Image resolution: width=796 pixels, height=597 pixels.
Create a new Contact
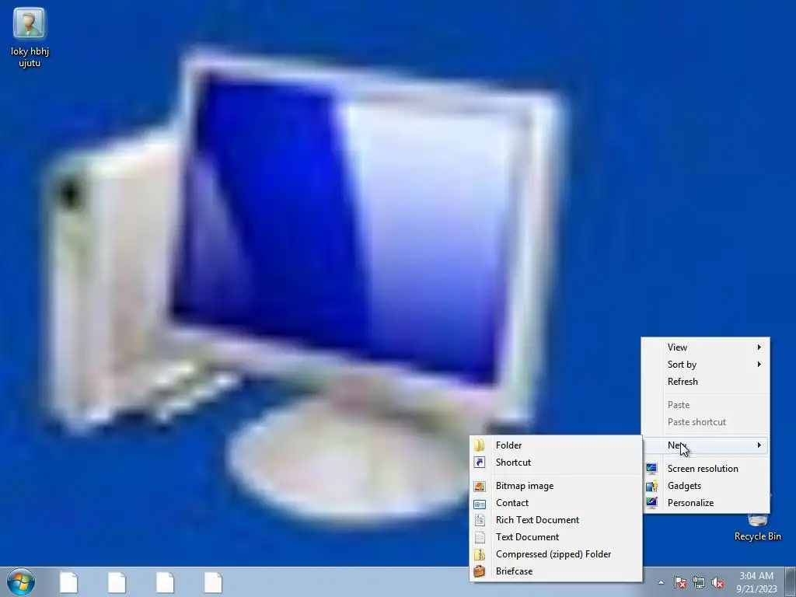pos(556,503)
